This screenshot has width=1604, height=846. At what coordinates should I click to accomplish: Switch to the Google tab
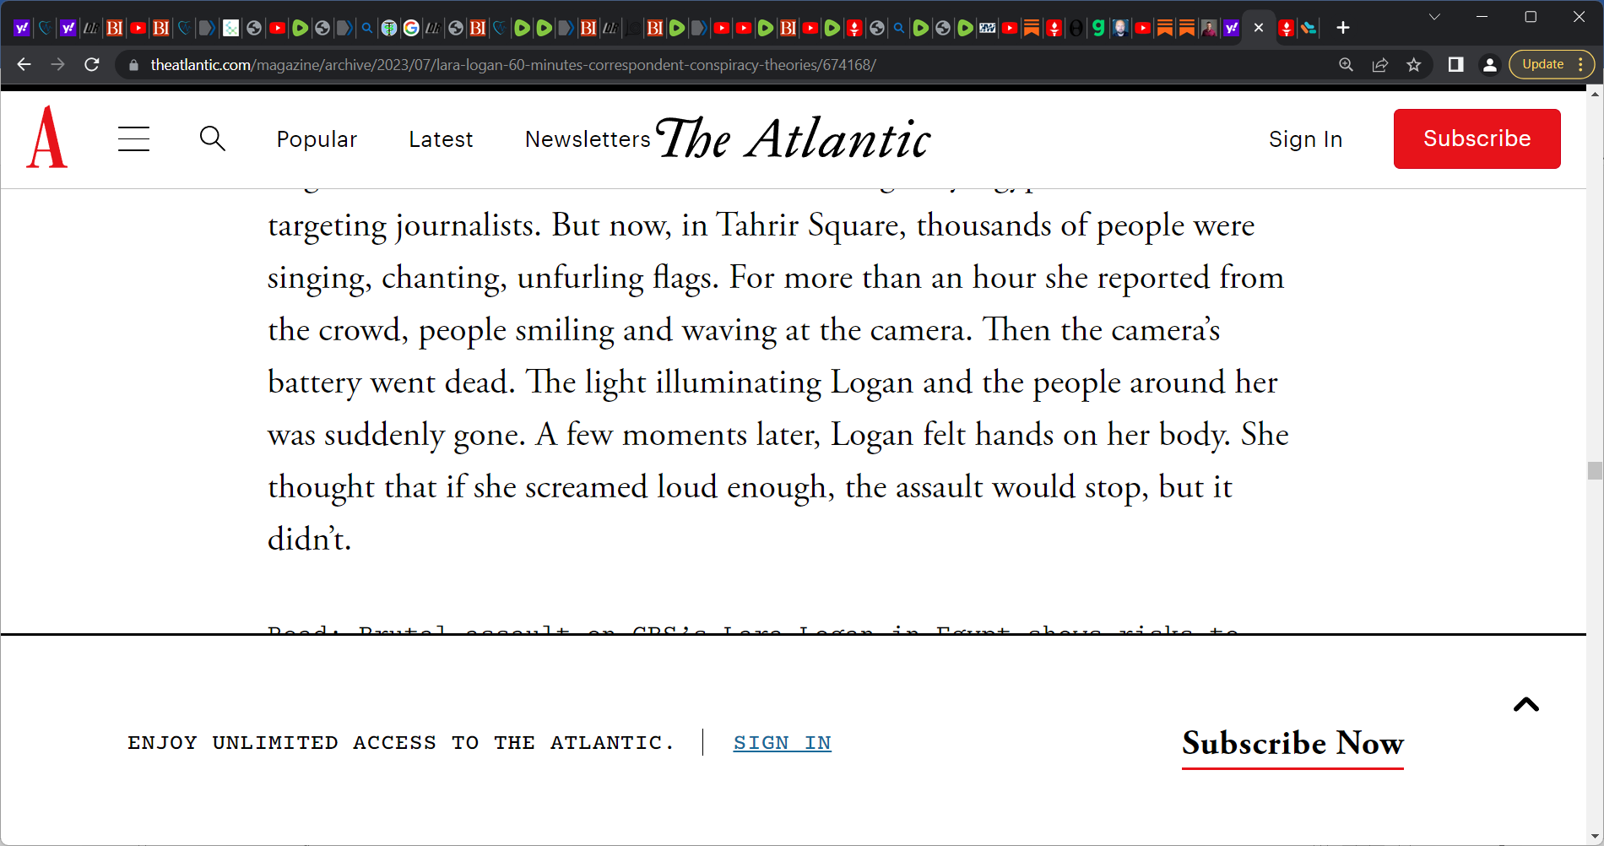pyautogui.click(x=411, y=28)
